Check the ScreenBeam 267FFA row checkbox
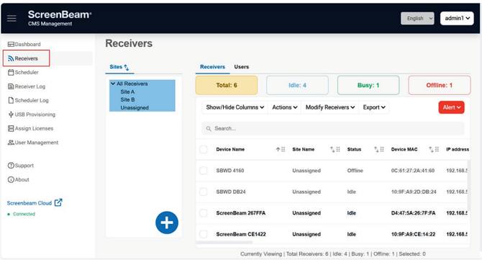The image size is (482, 260). coord(203,213)
